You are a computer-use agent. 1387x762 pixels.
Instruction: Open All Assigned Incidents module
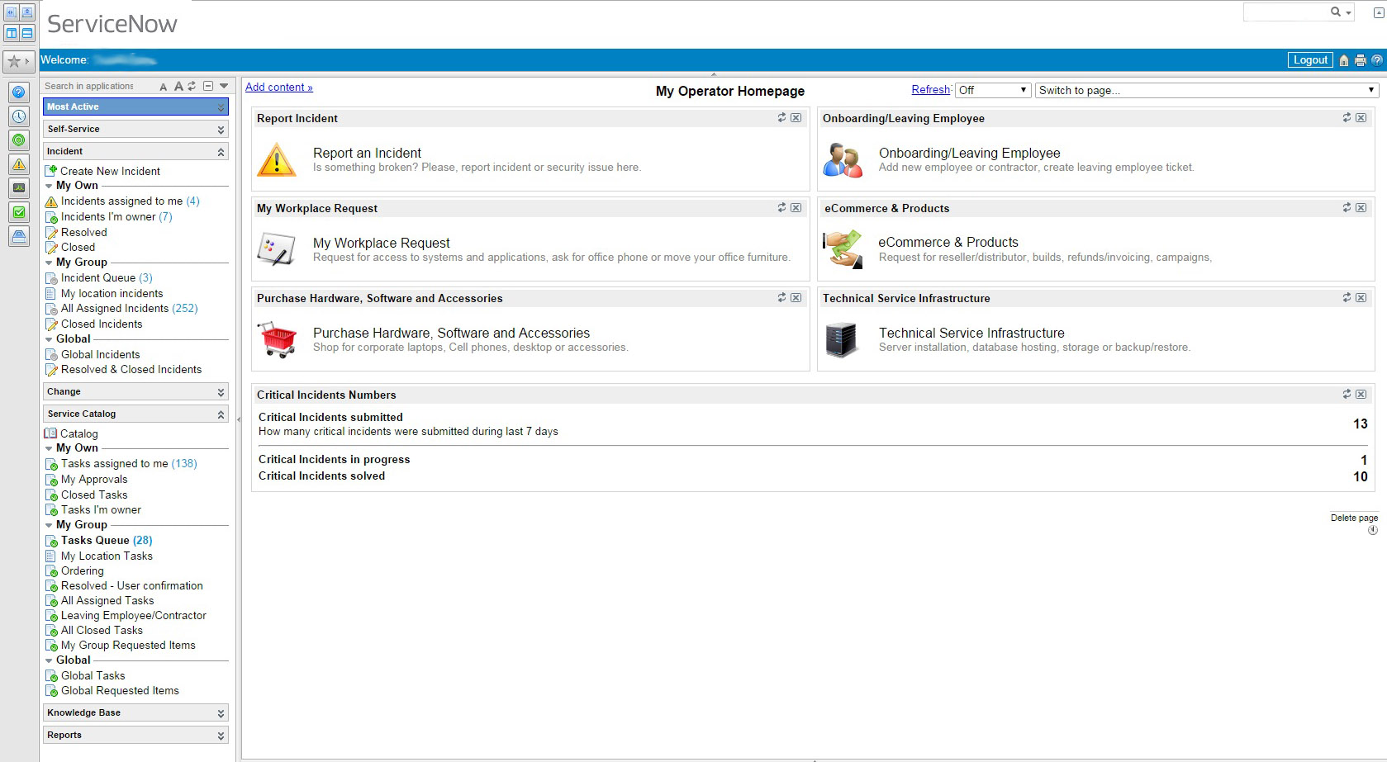115,308
